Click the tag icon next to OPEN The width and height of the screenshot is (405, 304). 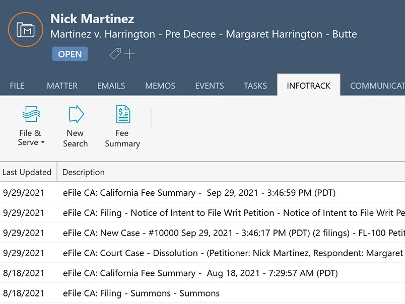[115, 54]
